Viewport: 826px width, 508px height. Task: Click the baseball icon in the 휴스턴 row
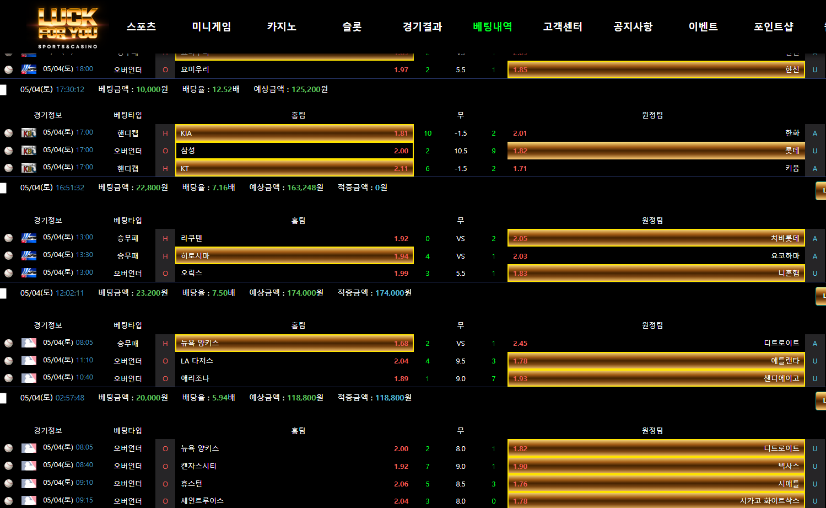pyautogui.click(x=8, y=484)
